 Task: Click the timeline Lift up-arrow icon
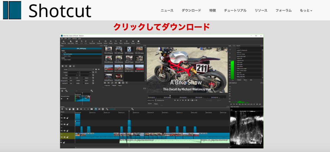(x=85, y=109)
